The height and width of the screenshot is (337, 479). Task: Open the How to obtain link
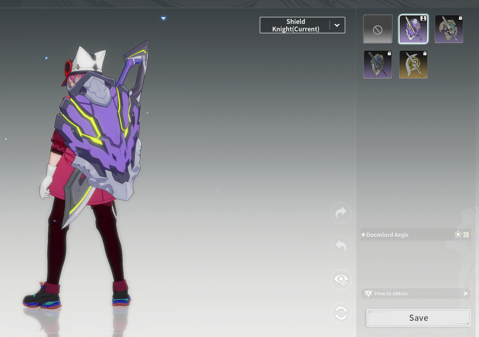tap(416, 293)
